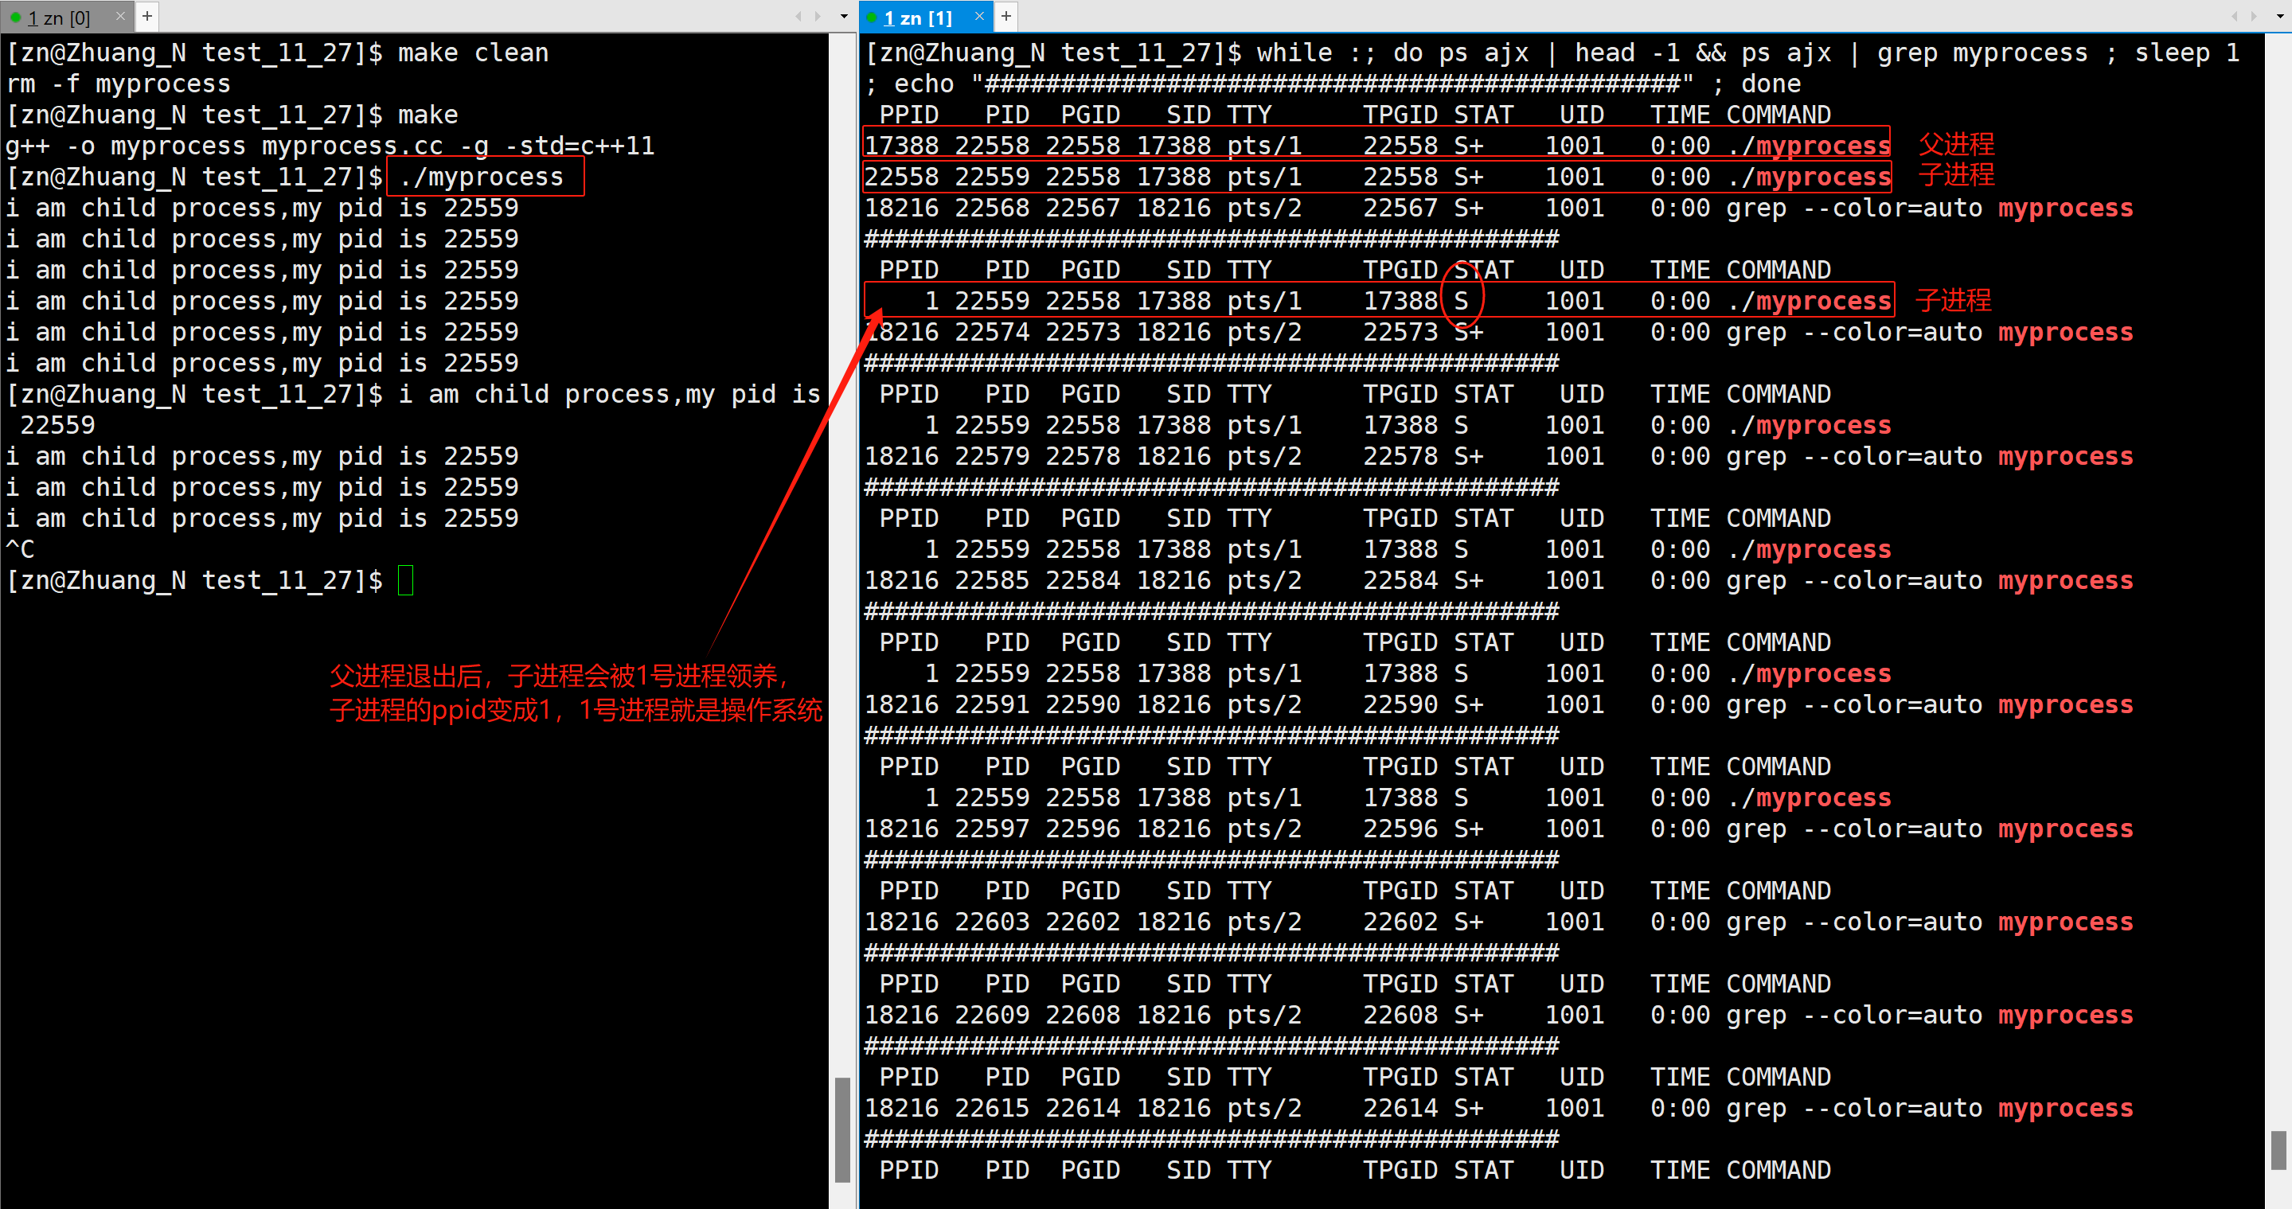The width and height of the screenshot is (2292, 1209).
Task: Click the green cursor at the last left prompt
Action: click(x=406, y=580)
